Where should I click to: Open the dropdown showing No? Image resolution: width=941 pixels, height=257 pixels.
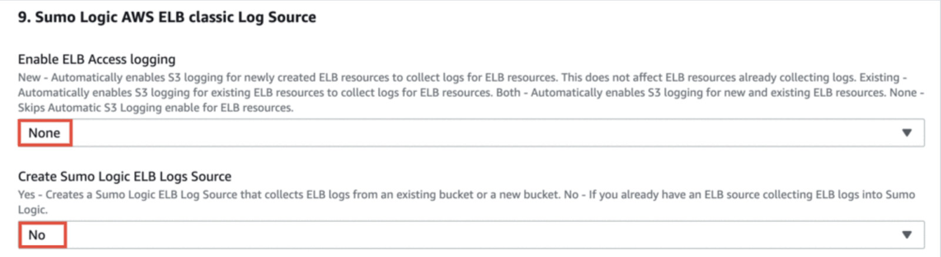click(37, 235)
